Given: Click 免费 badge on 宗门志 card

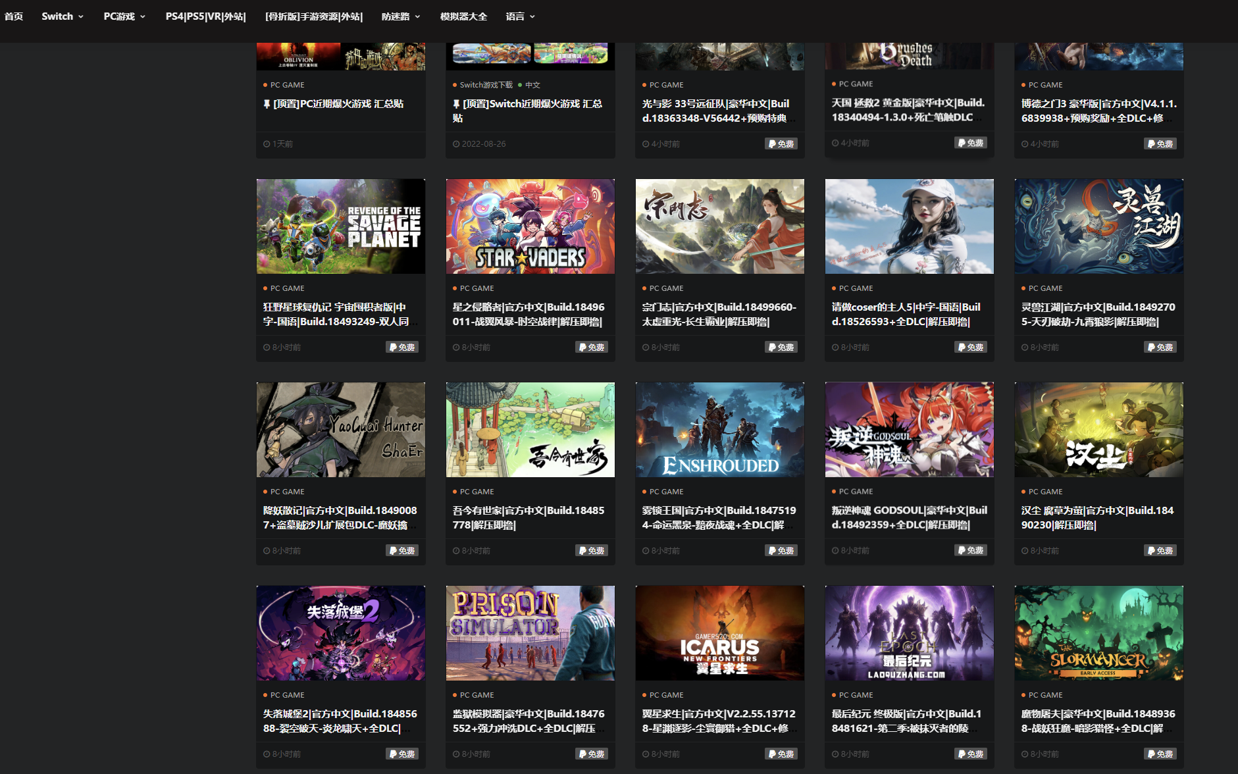Looking at the screenshot, I should (781, 347).
